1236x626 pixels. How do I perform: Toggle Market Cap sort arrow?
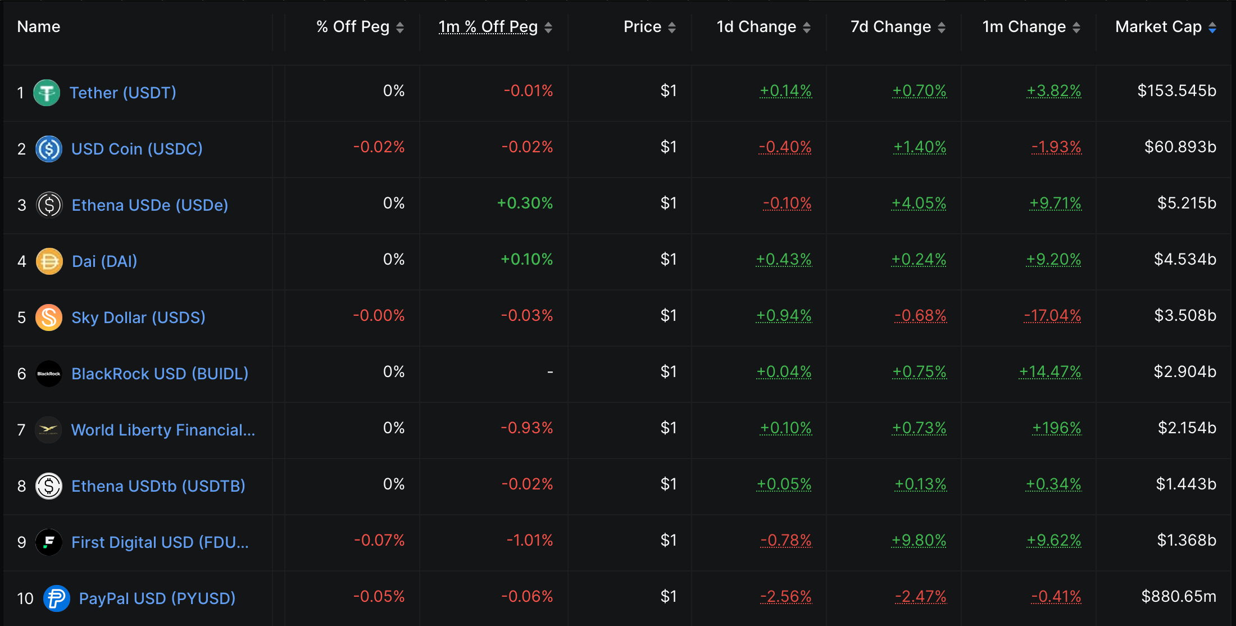1212,28
